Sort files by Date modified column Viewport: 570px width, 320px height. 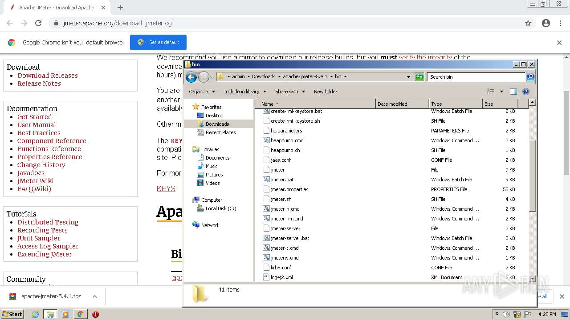402,104
